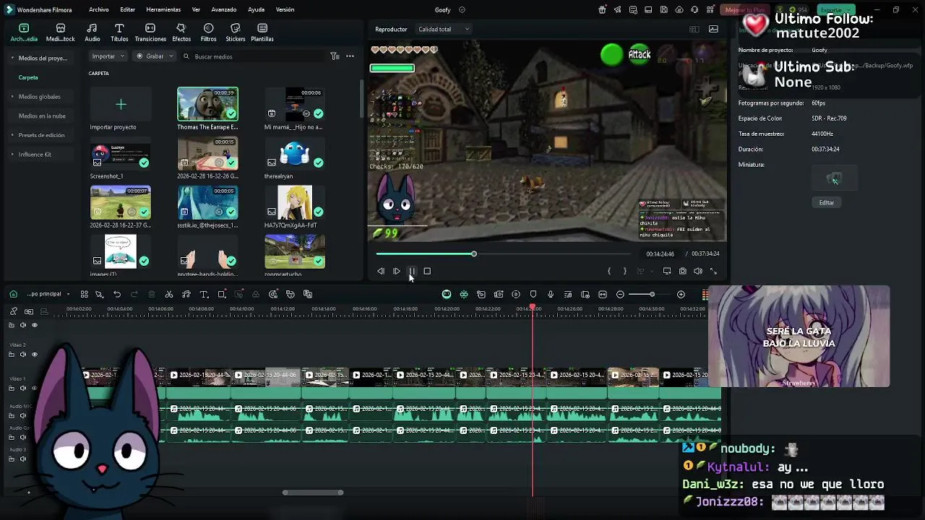The width and height of the screenshot is (925, 520).
Task: Toggle the image preview icon above the player
Action: (x=714, y=29)
